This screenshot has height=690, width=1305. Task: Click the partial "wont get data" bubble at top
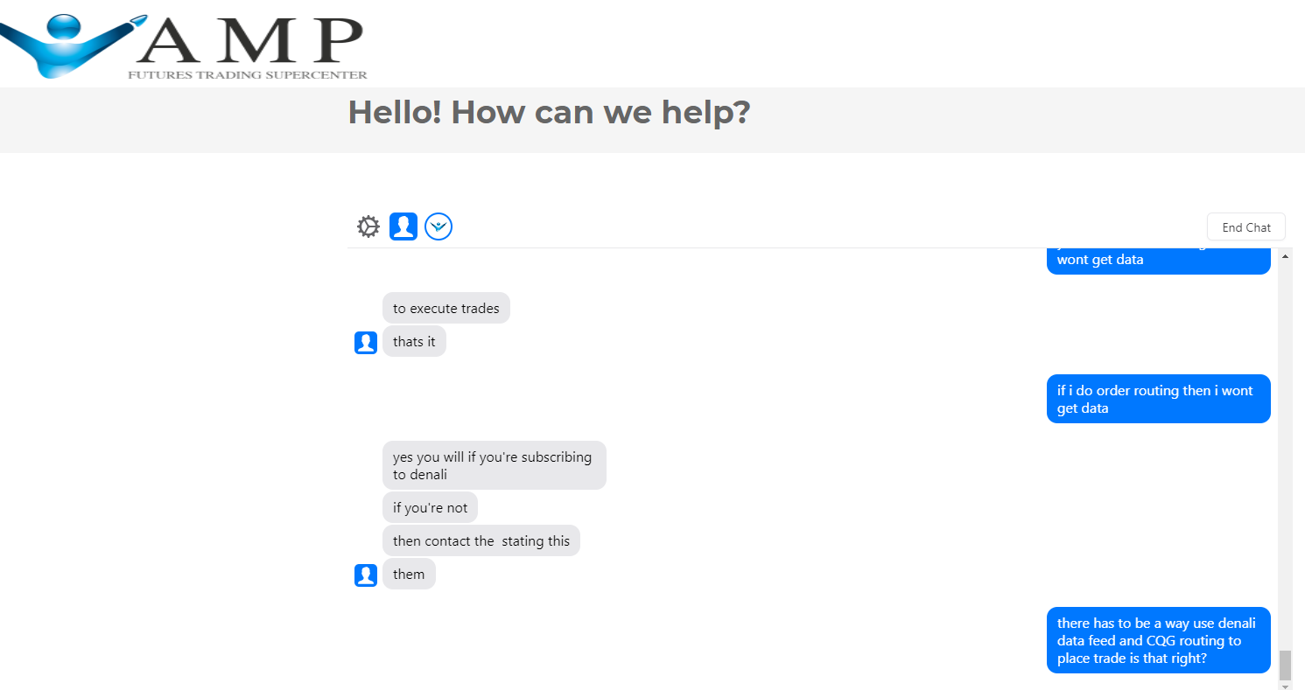click(1158, 261)
